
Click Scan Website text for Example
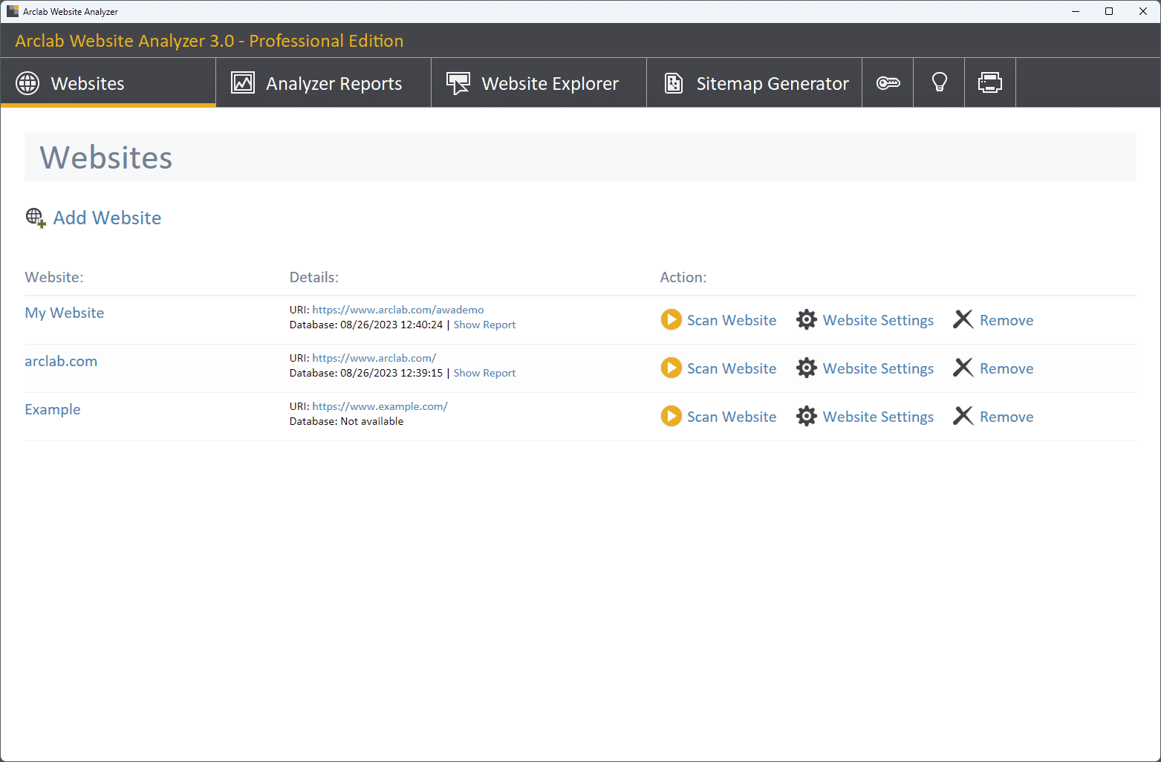(x=732, y=417)
